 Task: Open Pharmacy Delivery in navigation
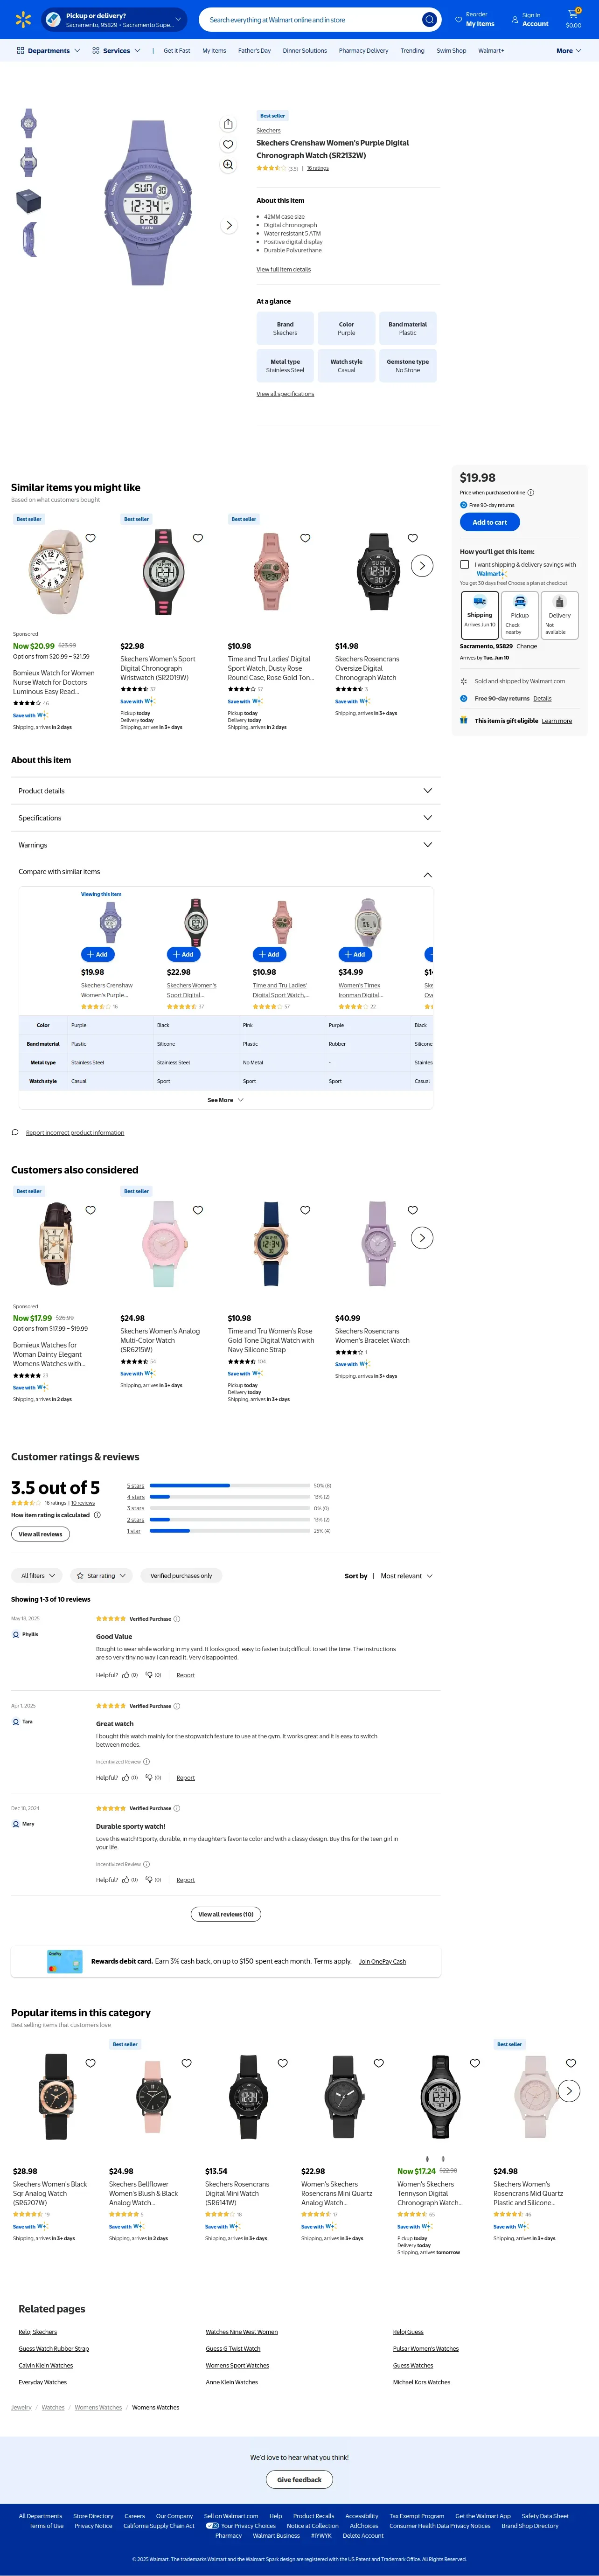pos(363,50)
